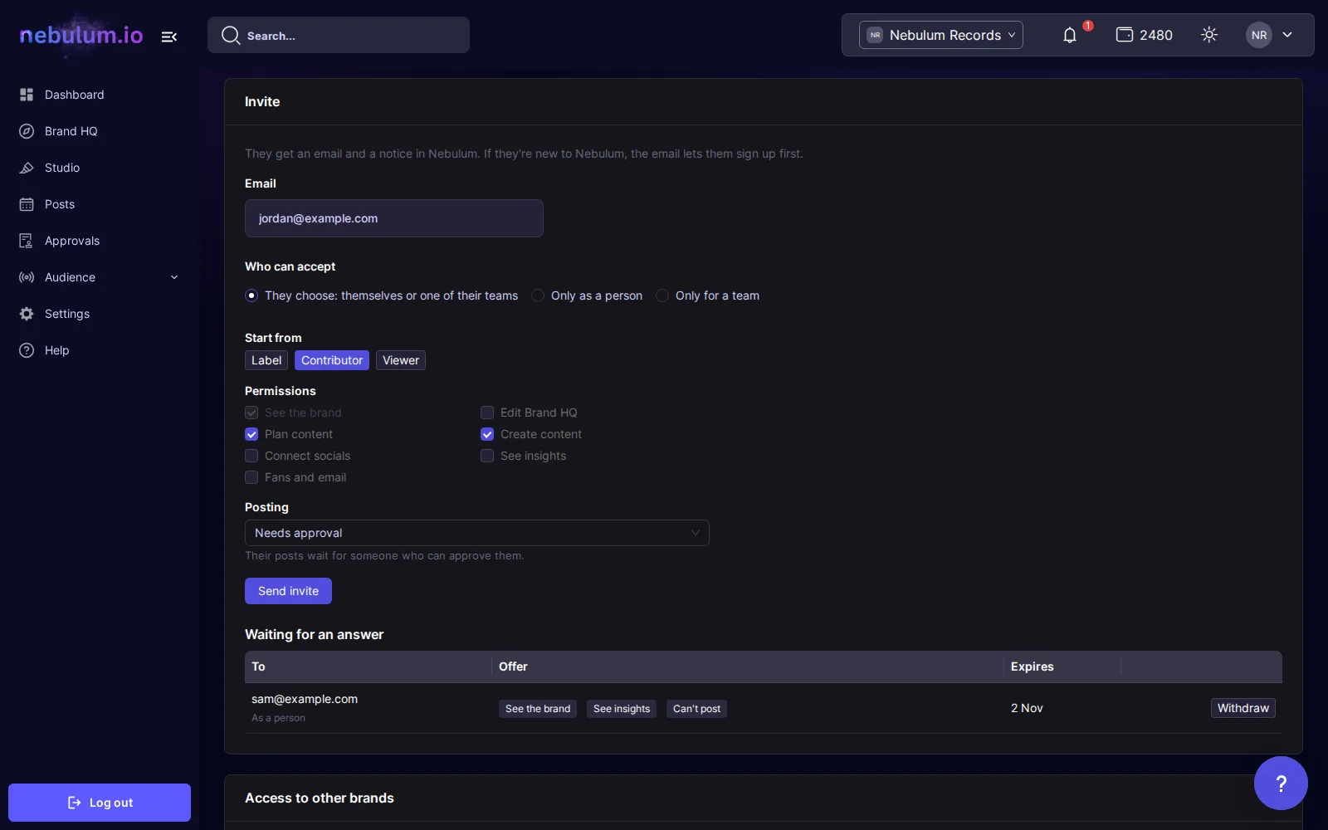Open the floating help bubble
This screenshot has height=830, width=1328.
point(1281,783)
